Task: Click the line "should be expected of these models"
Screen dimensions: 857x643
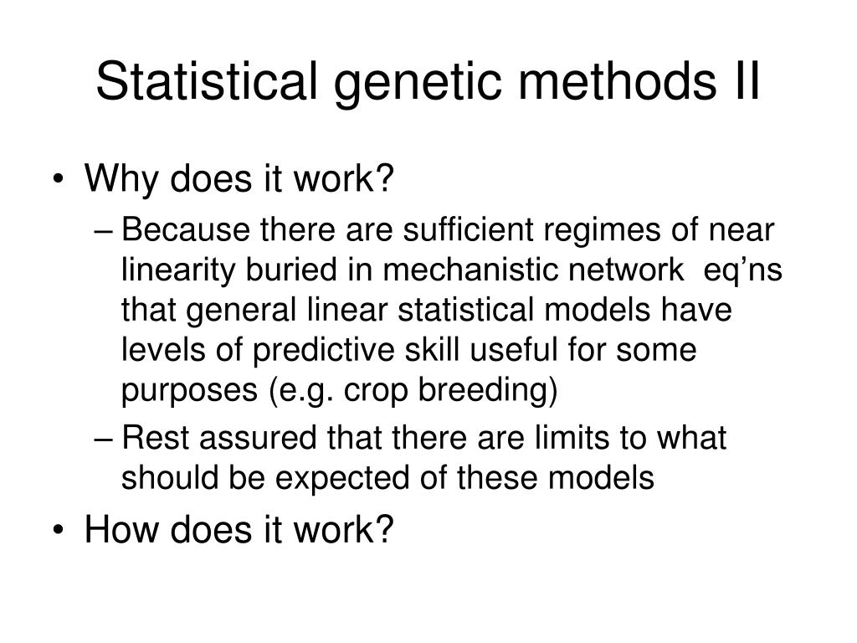Action: 387,479
